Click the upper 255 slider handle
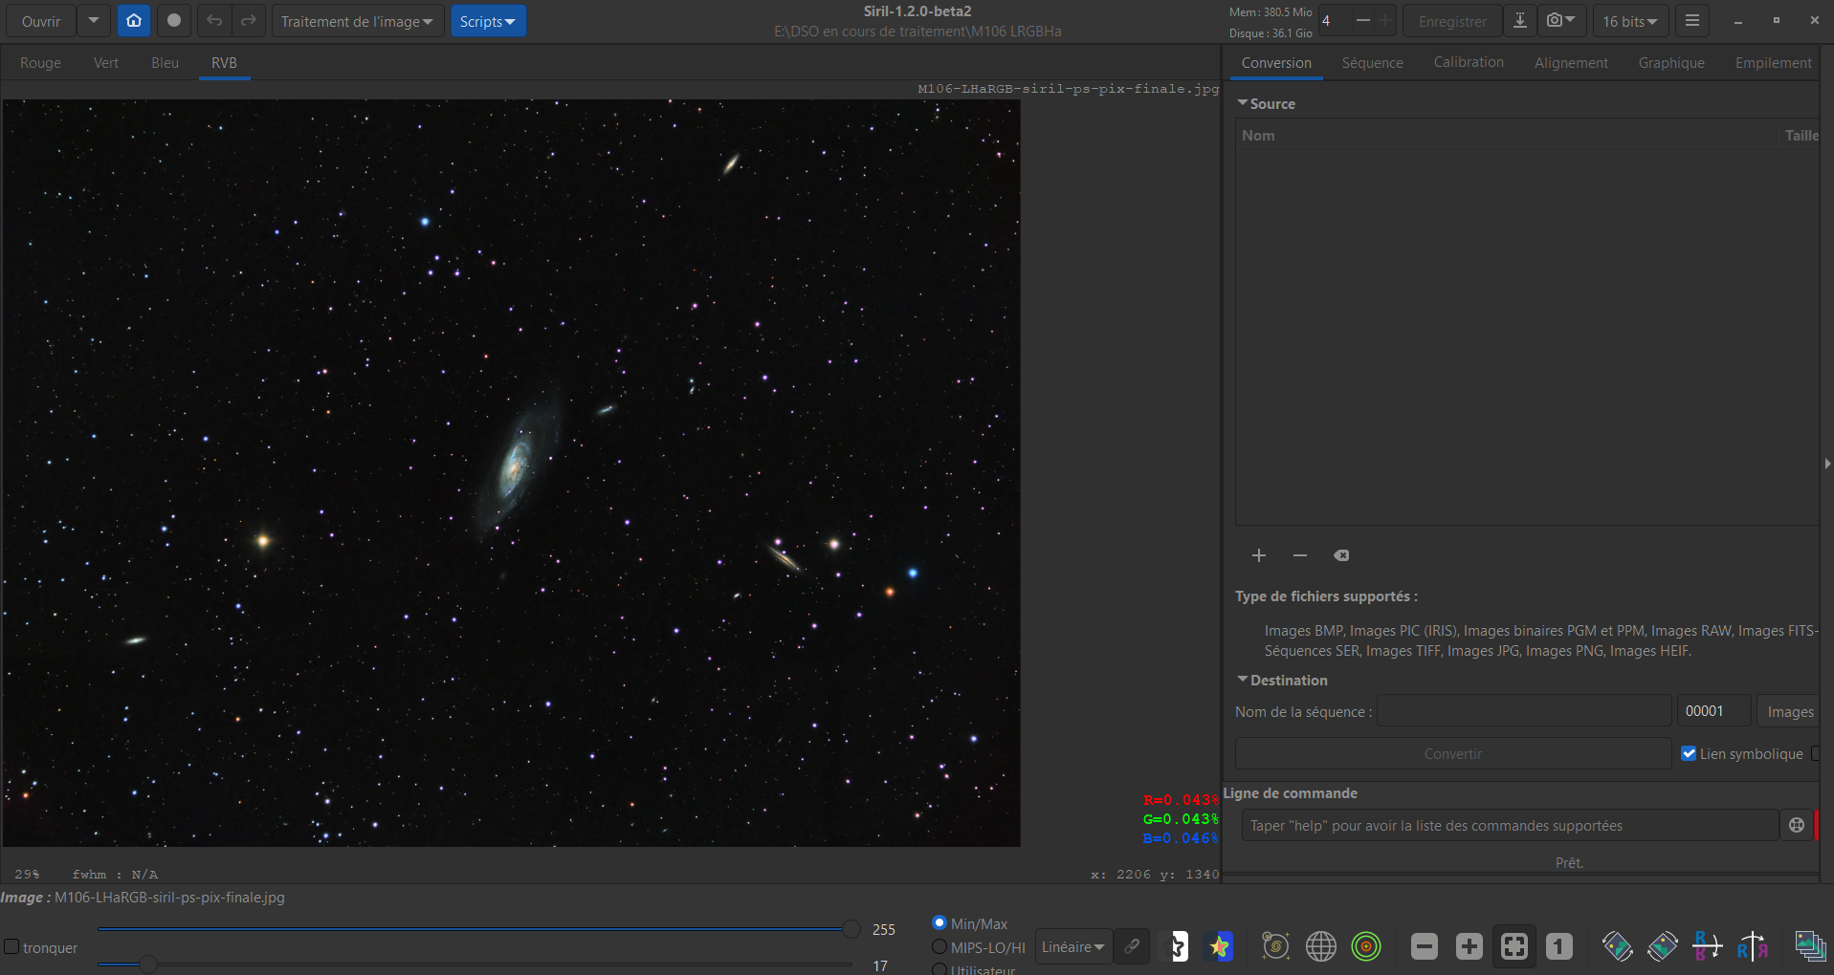Viewport: 1834px width, 975px height. coord(851,928)
